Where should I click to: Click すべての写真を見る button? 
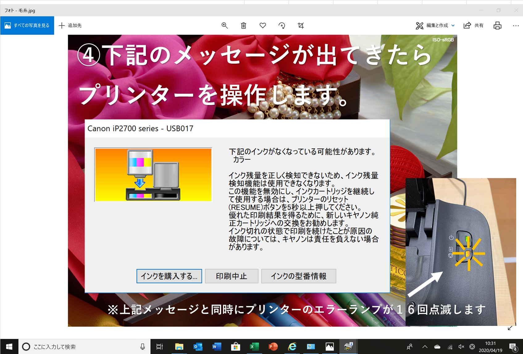27,26
